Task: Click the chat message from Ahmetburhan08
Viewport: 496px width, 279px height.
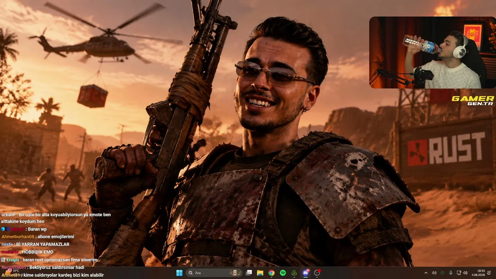Action: tap(38, 237)
